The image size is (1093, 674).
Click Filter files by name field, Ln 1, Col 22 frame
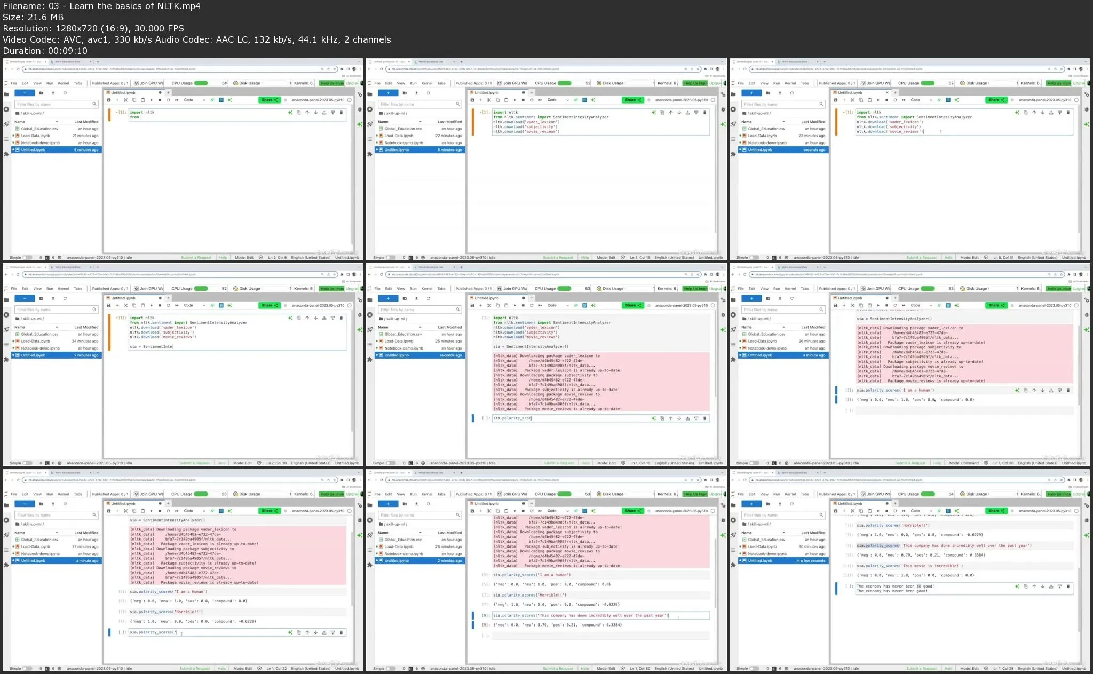[x=56, y=515]
